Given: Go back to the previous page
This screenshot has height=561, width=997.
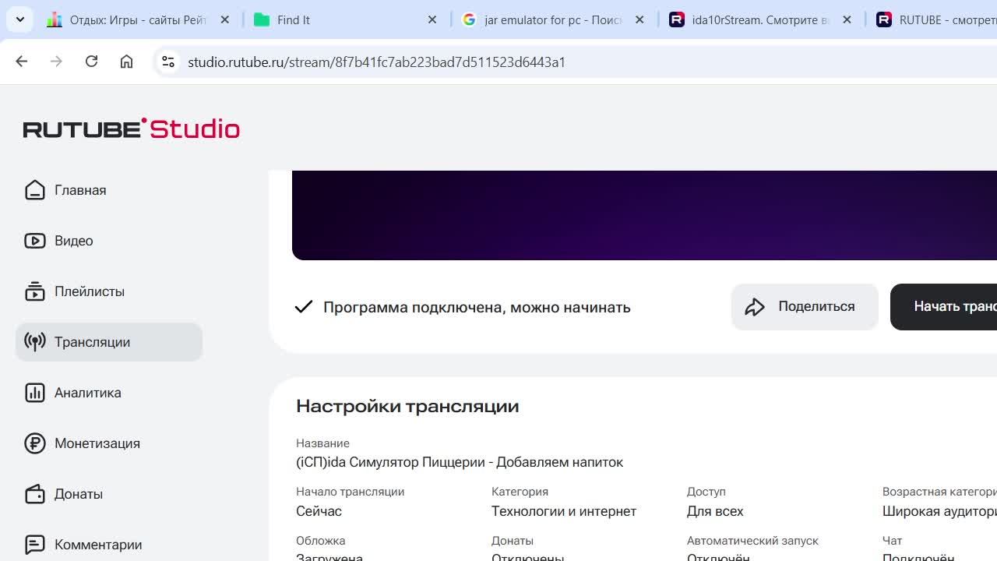Looking at the screenshot, I should (21, 62).
